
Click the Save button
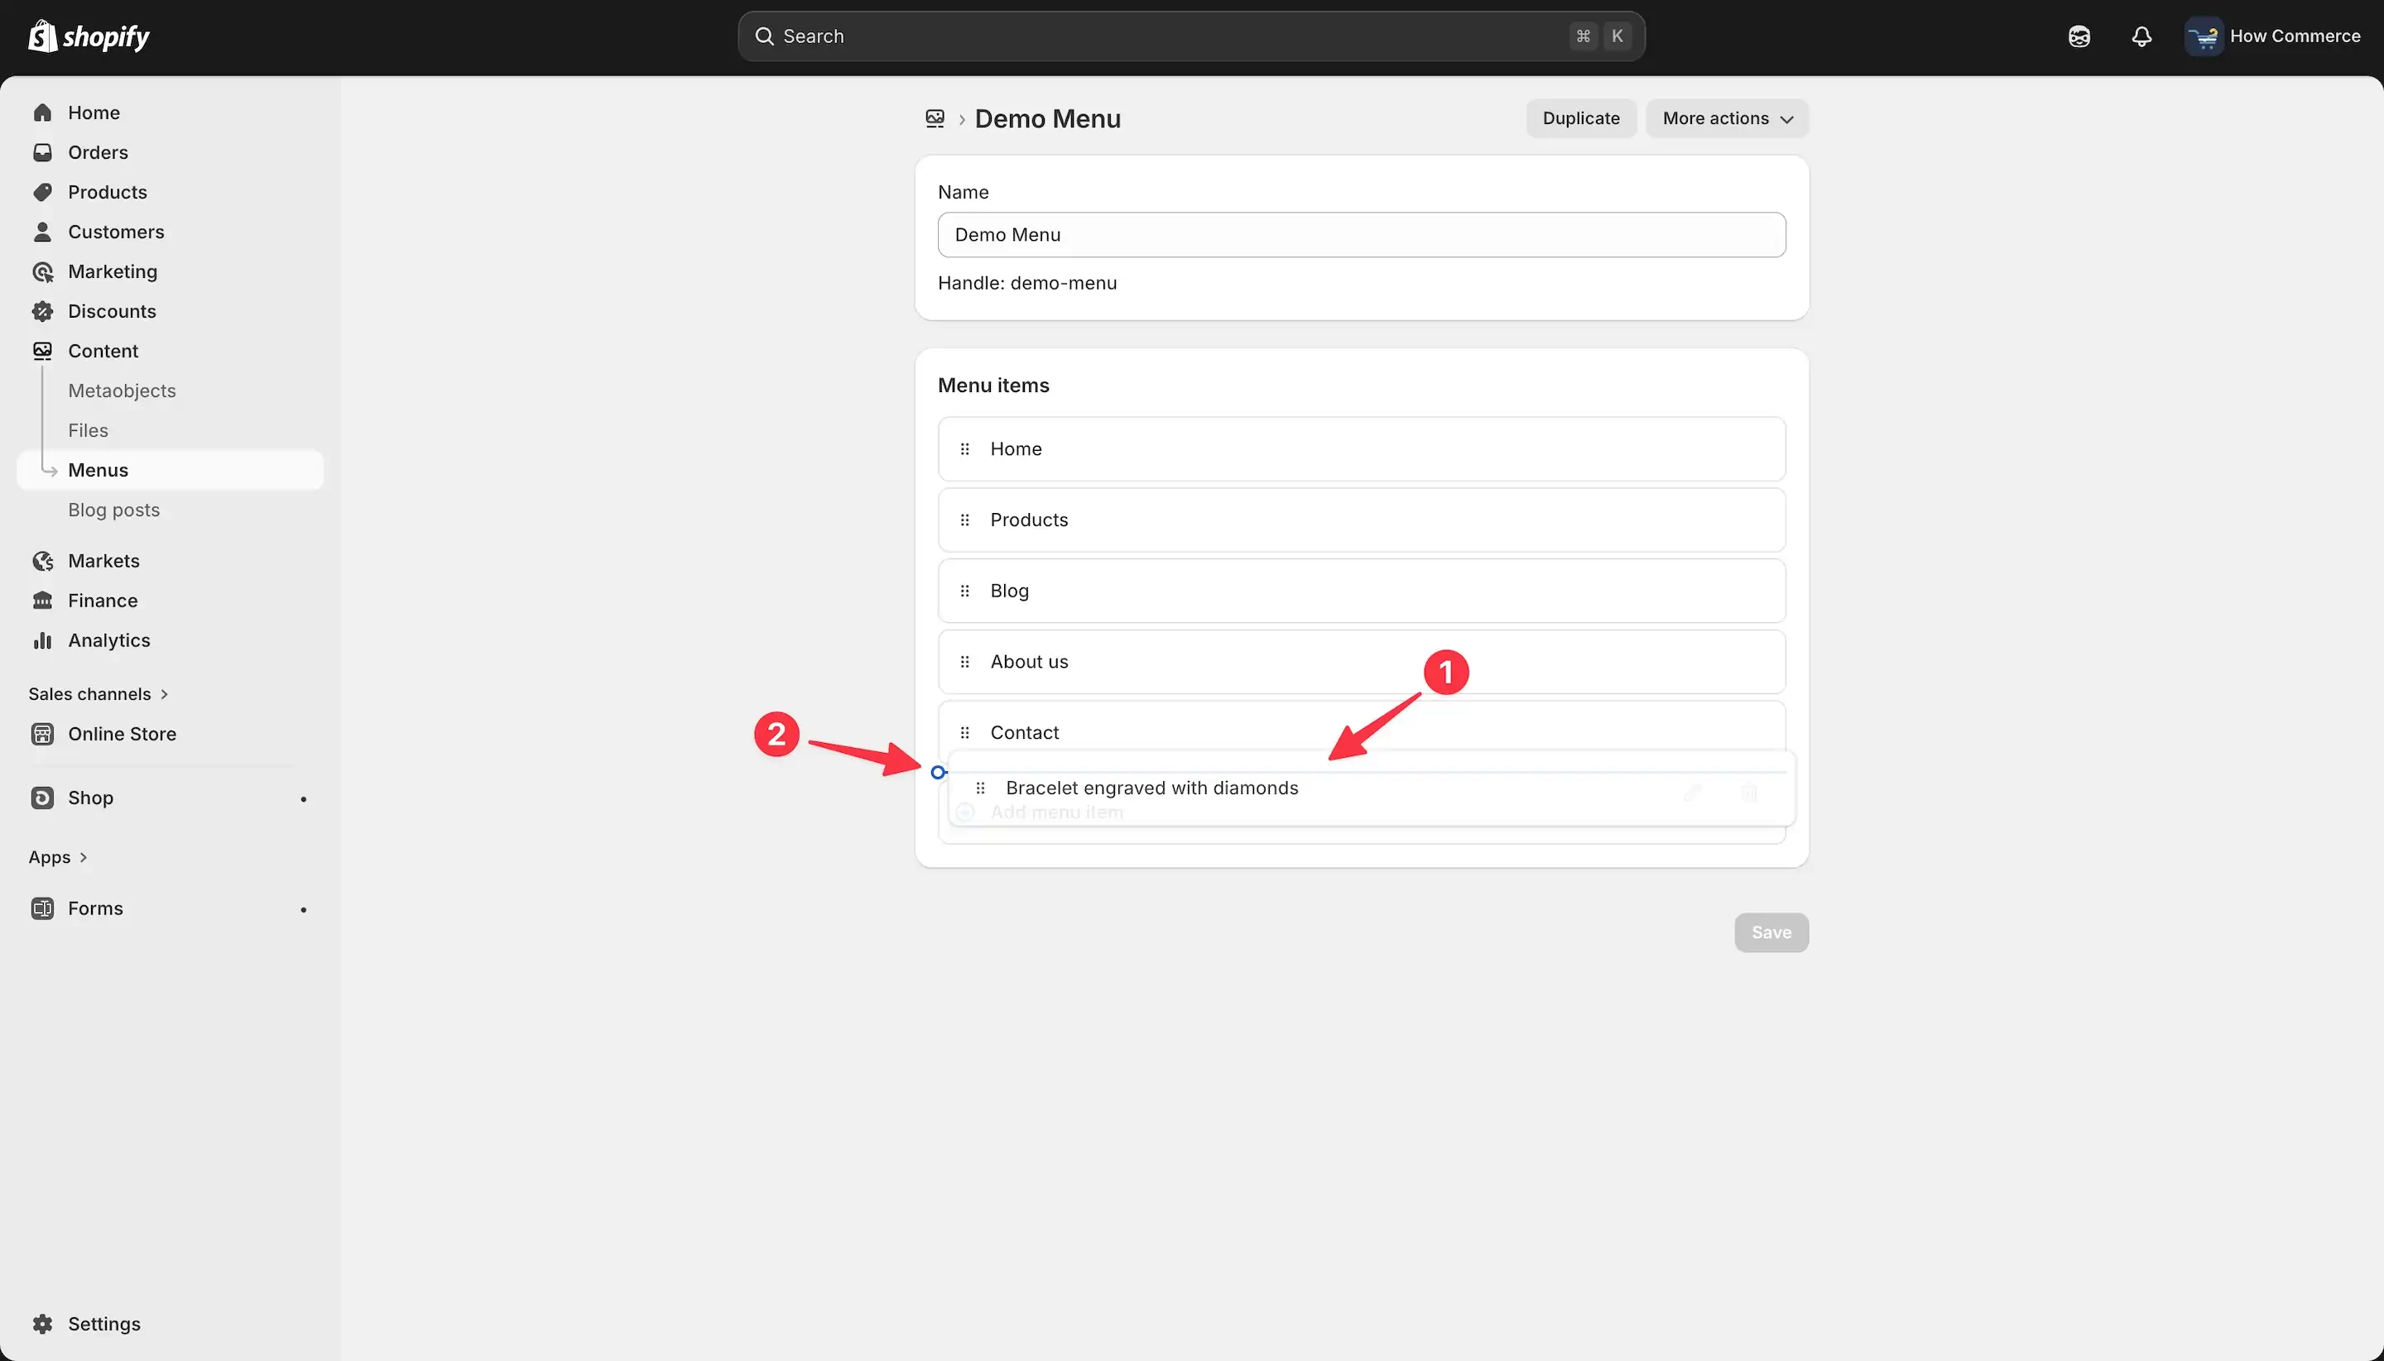[x=1771, y=932]
